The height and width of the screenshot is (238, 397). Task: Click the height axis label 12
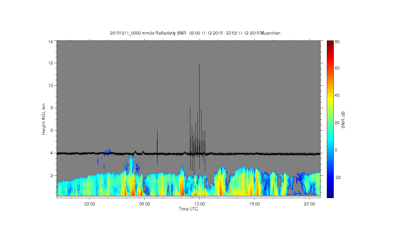(50, 63)
